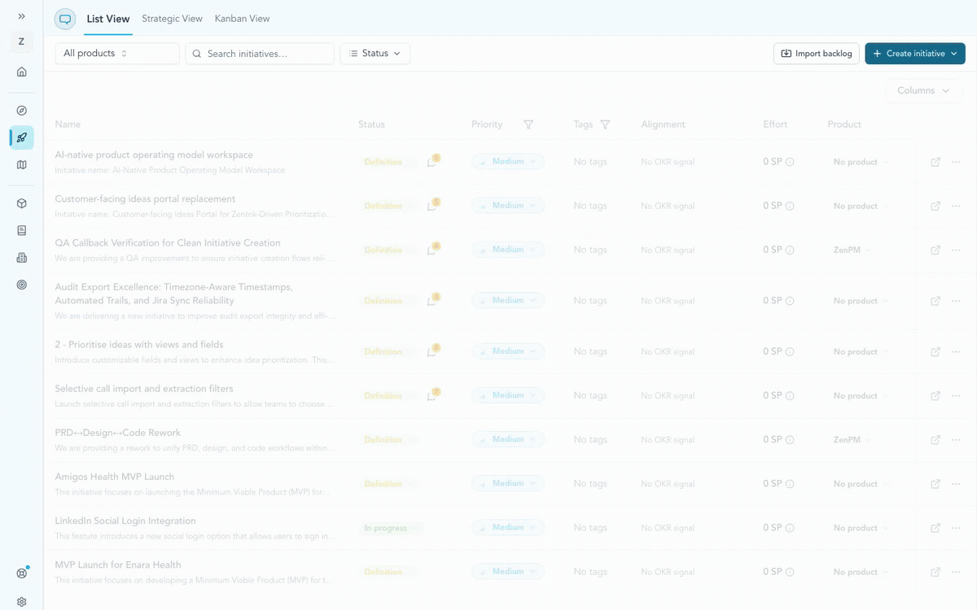Open the QA Callback Verification initiative

pos(168,242)
